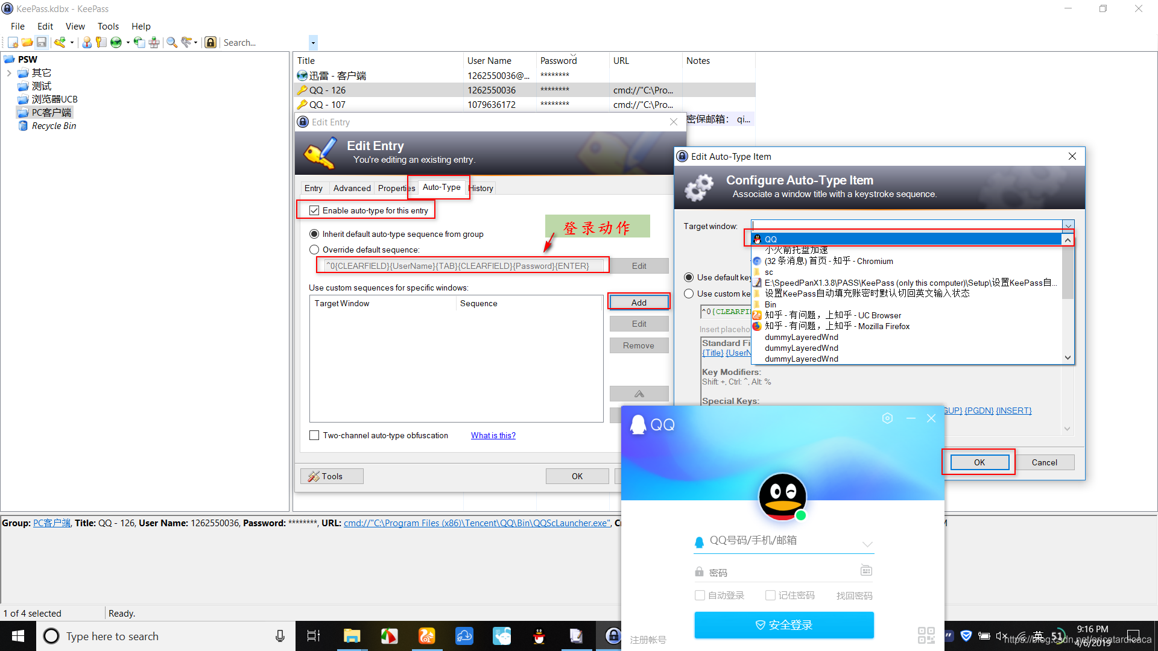Viewport: 1158px width, 651px height.
Task: Click the Open database folder icon
Action: [27, 42]
